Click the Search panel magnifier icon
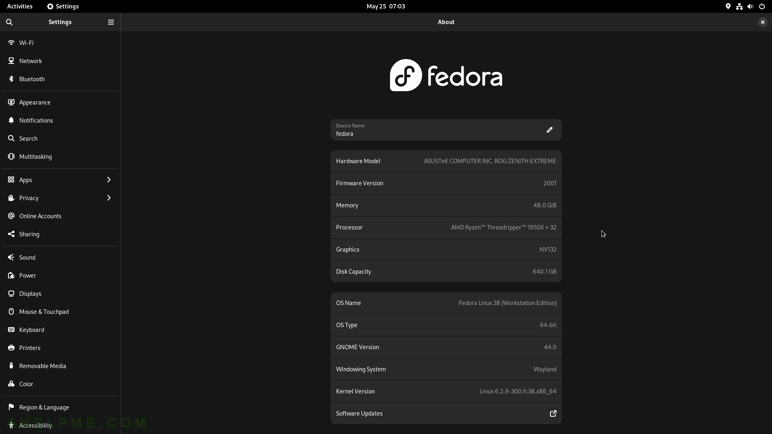This screenshot has height=434, width=772. pos(11,138)
